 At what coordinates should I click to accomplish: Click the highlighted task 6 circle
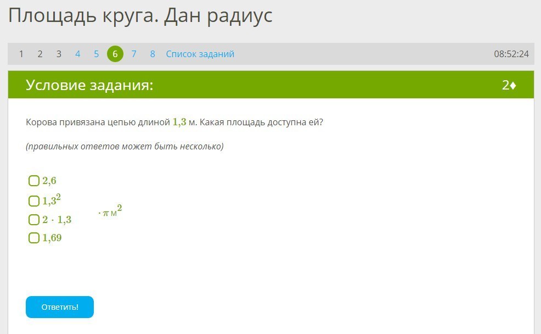coord(115,54)
